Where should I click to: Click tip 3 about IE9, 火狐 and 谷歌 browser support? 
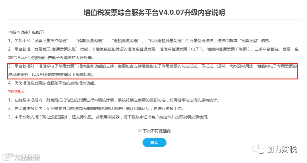pos(109,117)
